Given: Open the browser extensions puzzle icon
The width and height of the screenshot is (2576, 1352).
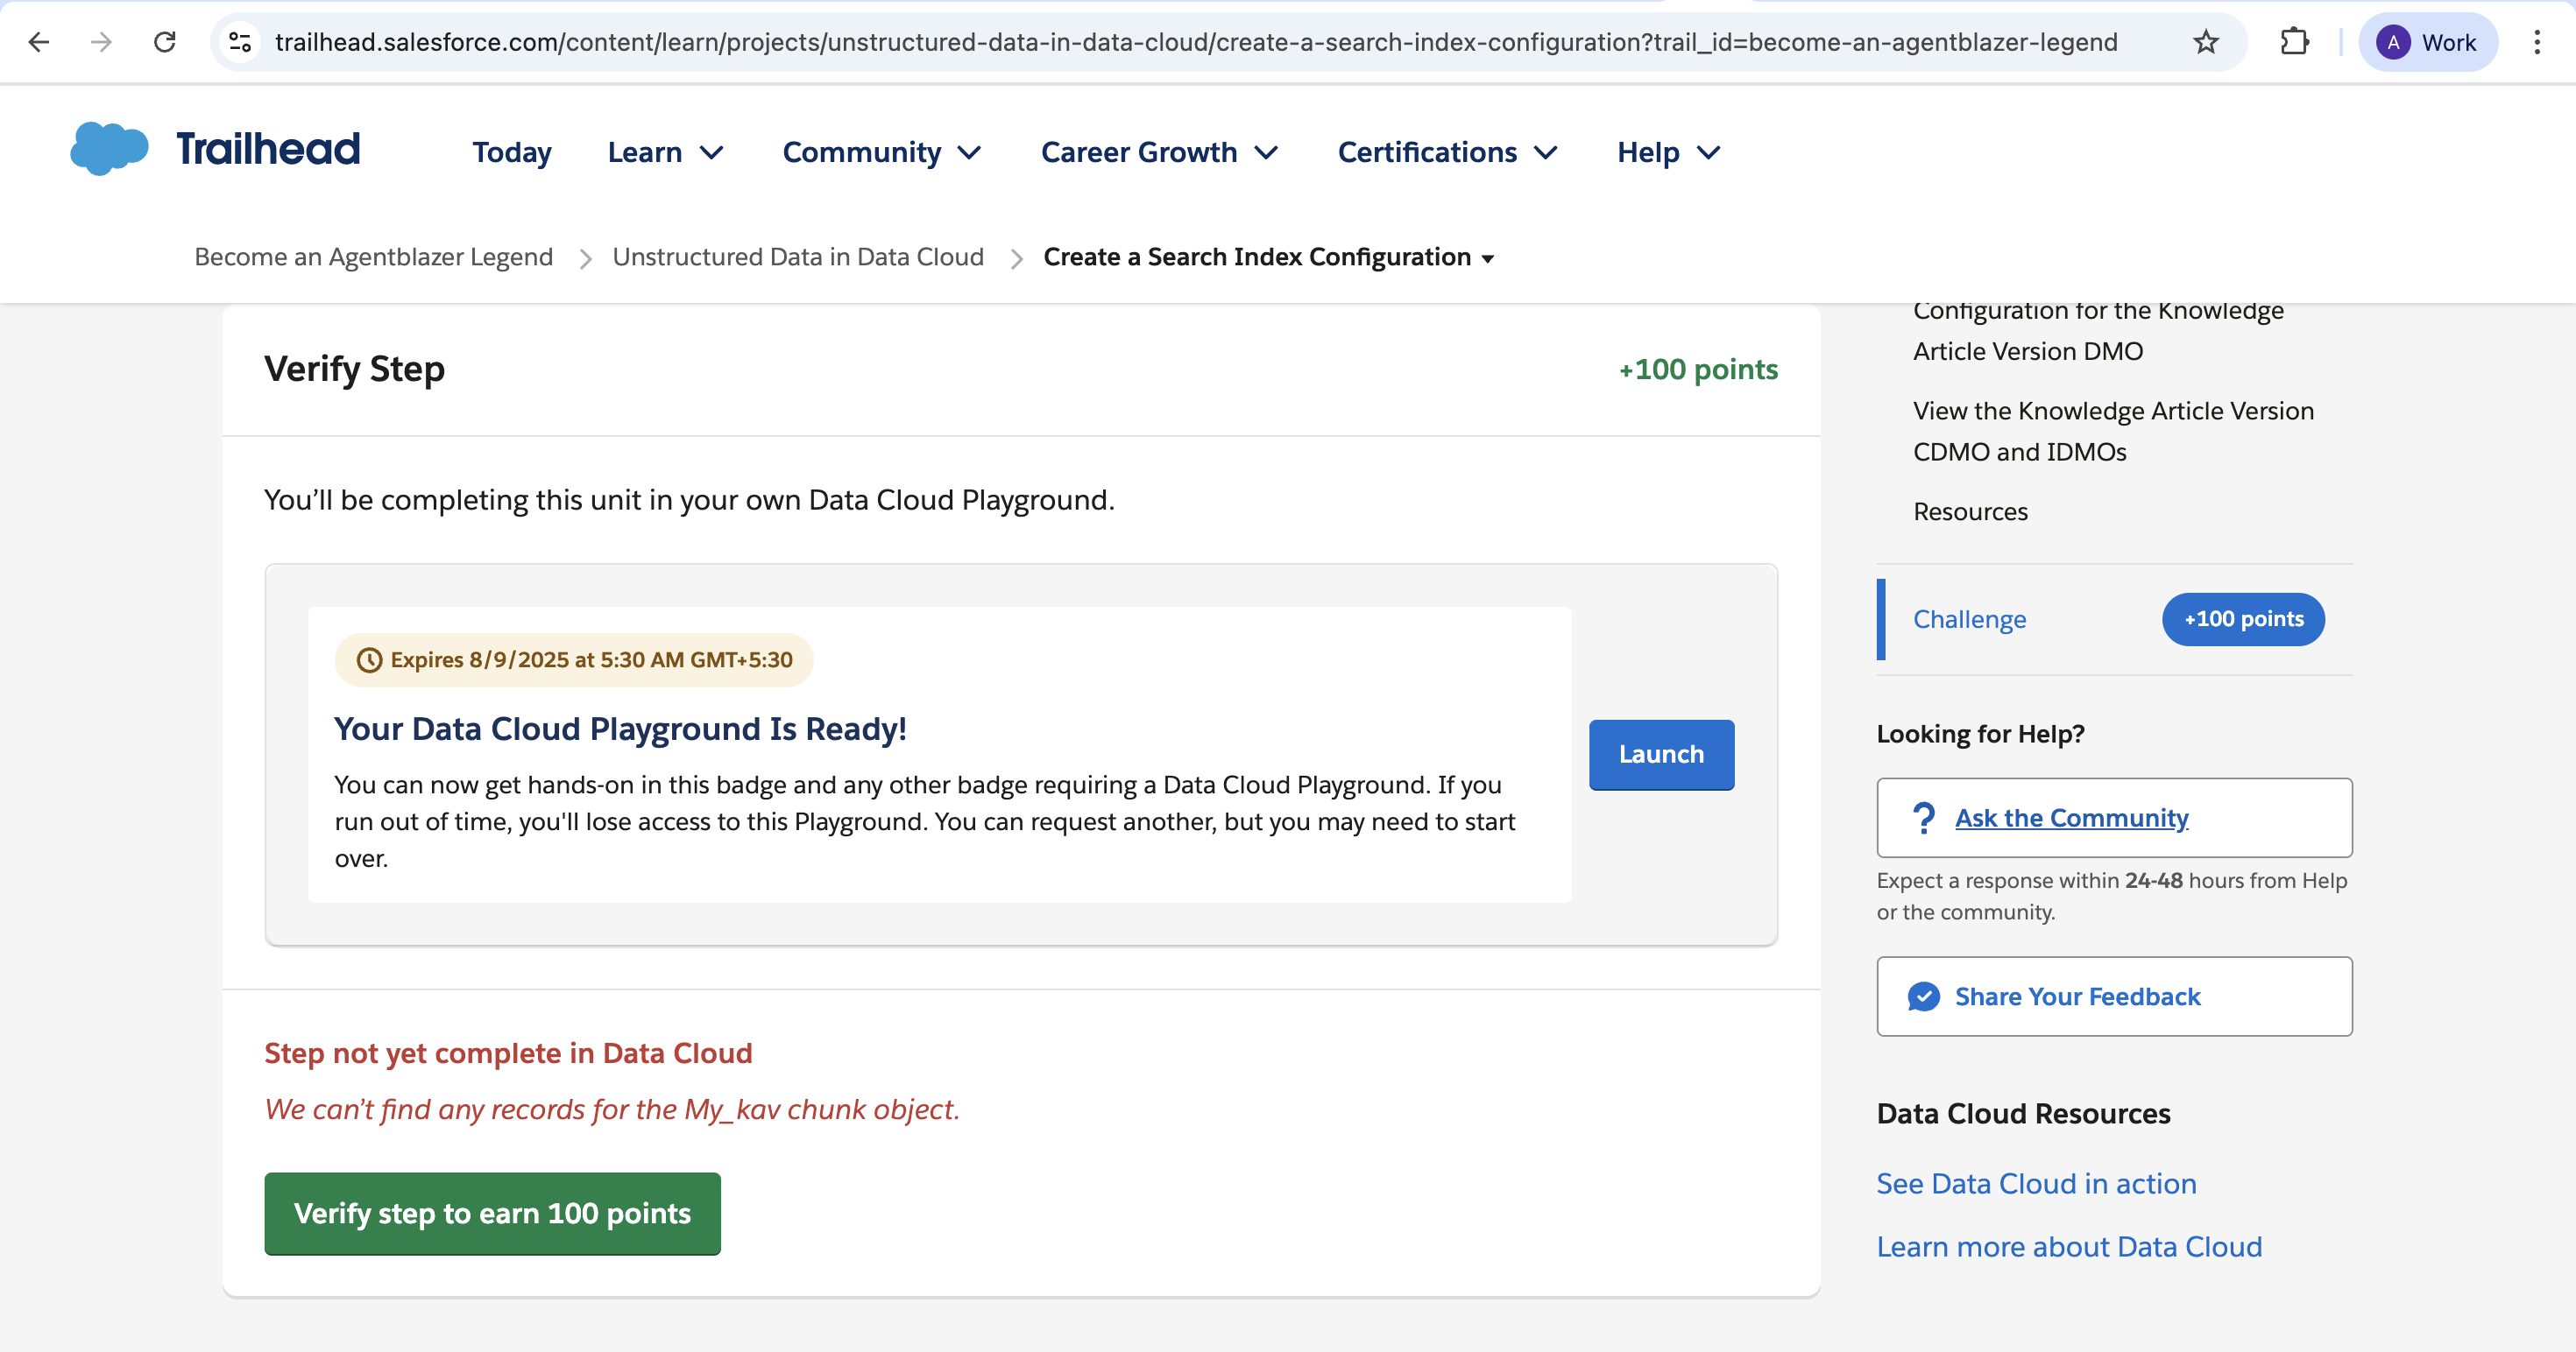Looking at the screenshot, I should point(2294,42).
